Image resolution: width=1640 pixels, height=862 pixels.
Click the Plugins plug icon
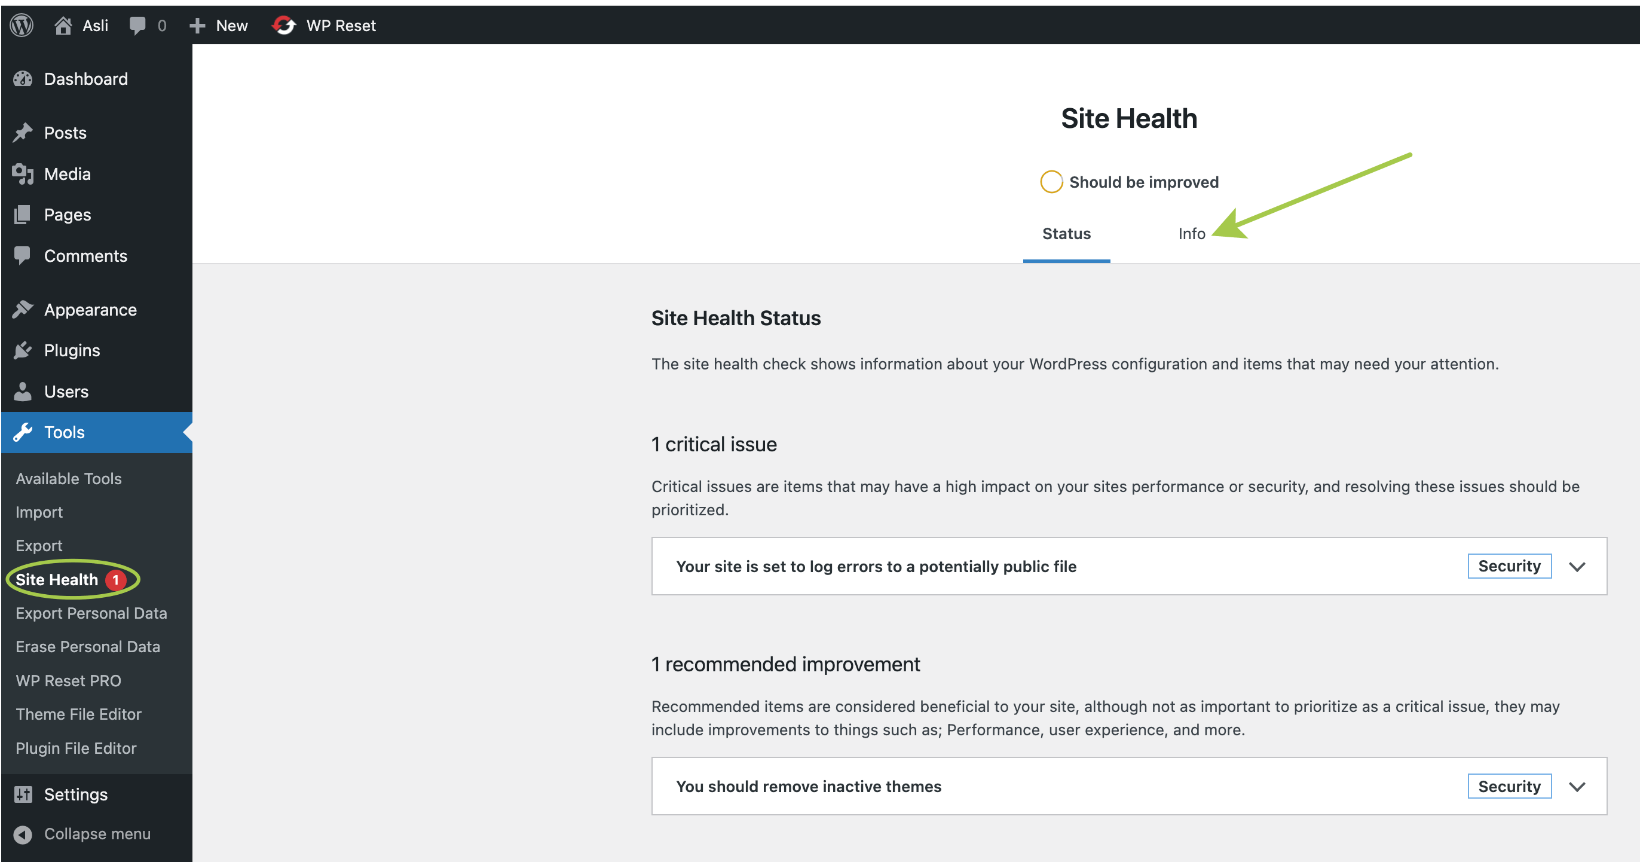click(x=23, y=350)
